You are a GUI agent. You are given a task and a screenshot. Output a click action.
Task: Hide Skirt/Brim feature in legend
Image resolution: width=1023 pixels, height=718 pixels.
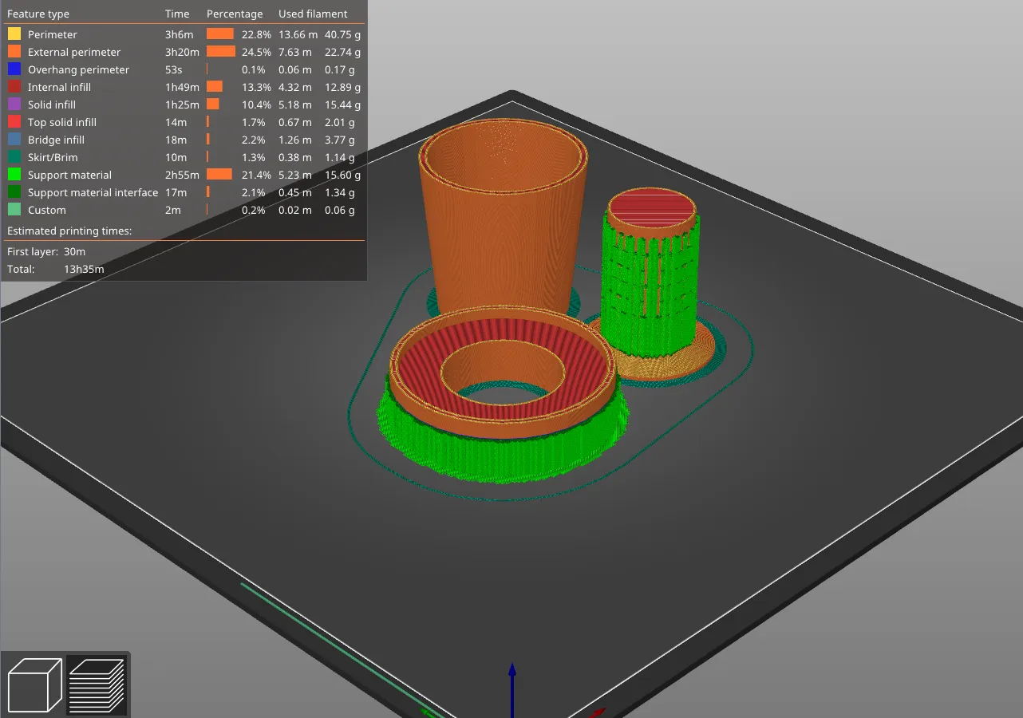(184, 157)
